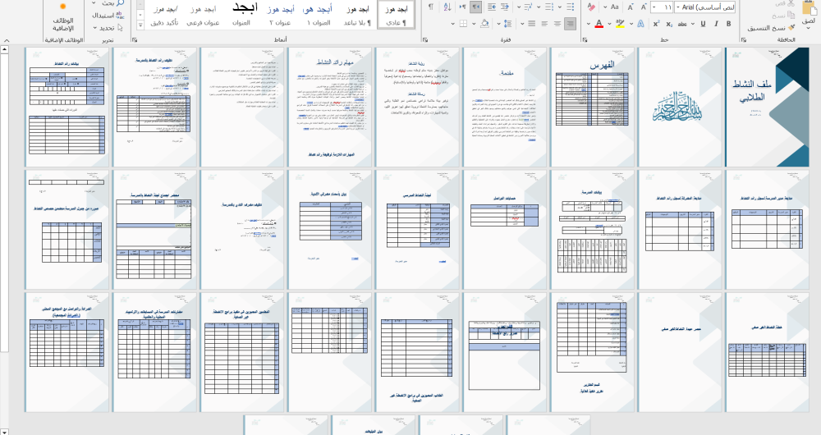Toggle Bold formatting
The height and width of the screenshot is (435, 821).
[x=728, y=24]
